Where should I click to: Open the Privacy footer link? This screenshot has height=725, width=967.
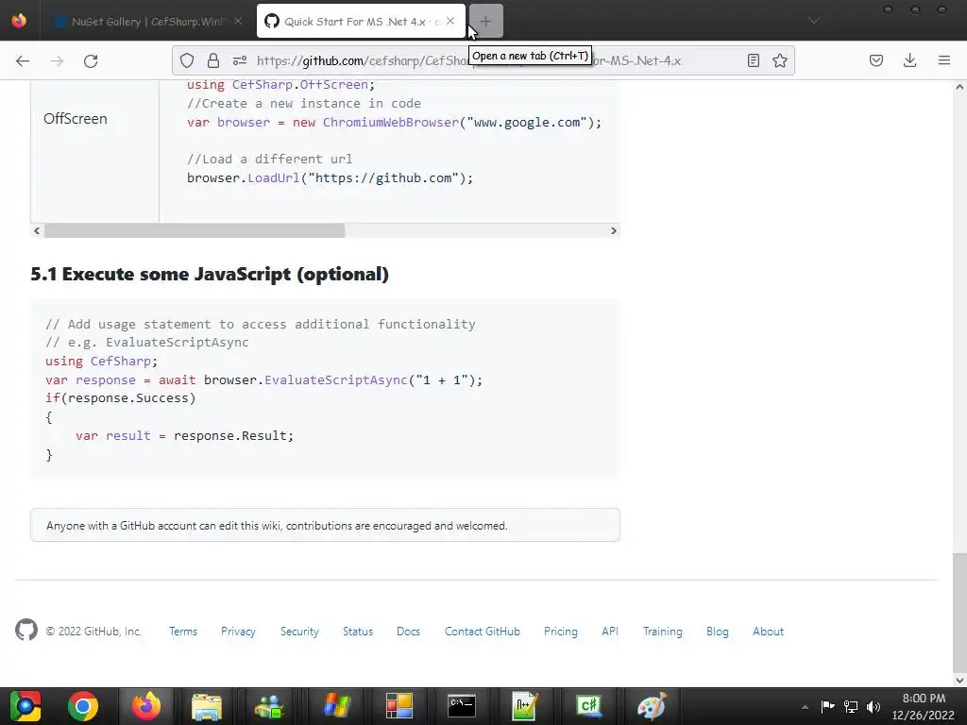(x=238, y=632)
